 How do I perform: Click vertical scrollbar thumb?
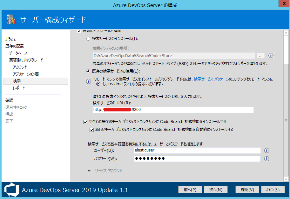coord(286,120)
